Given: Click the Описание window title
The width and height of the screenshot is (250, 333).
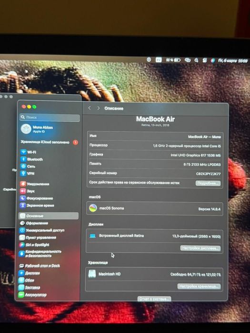Looking at the screenshot, I should click(114, 108).
